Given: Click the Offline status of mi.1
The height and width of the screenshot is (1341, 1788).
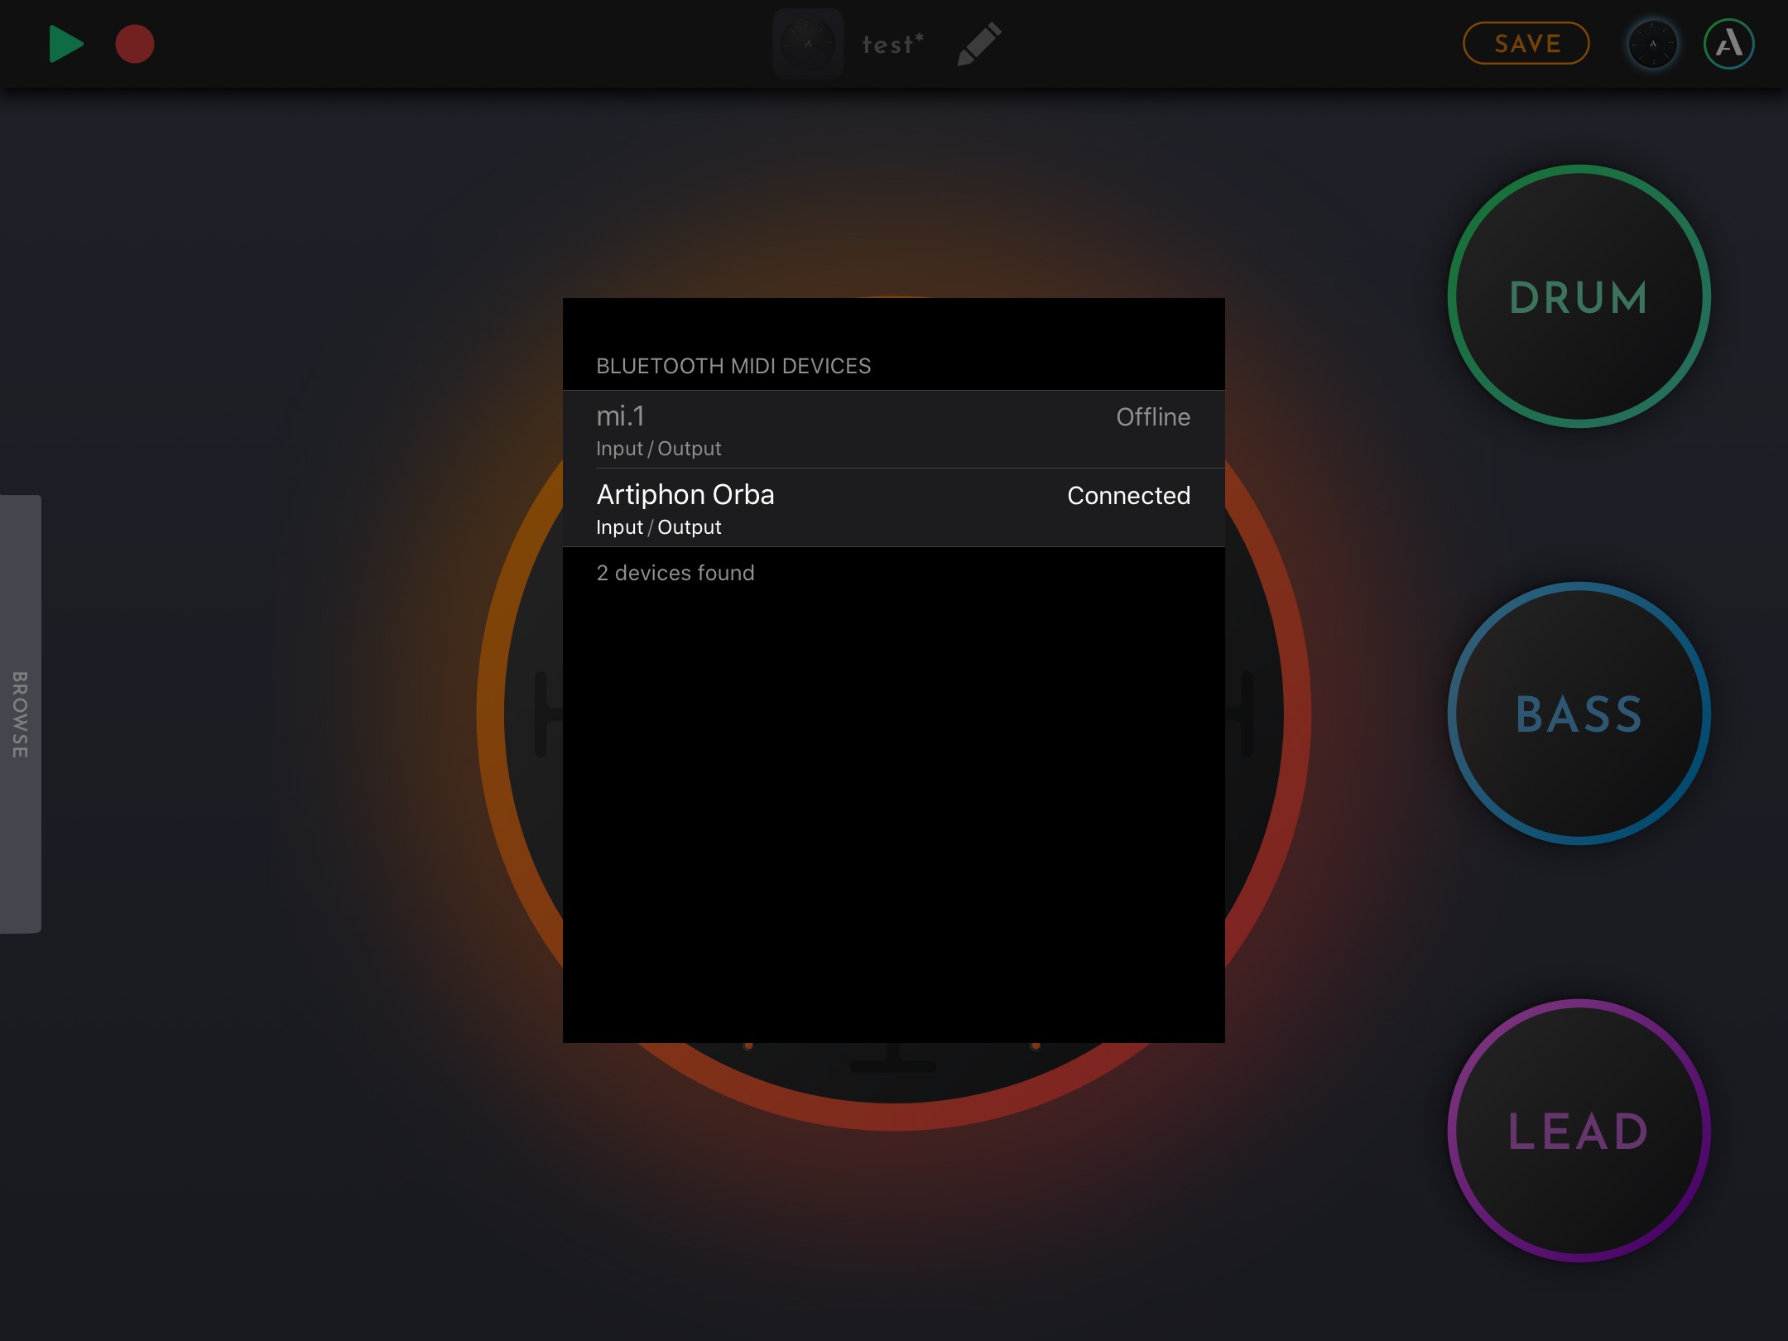Looking at the screenshot, I should (1153, 416).
